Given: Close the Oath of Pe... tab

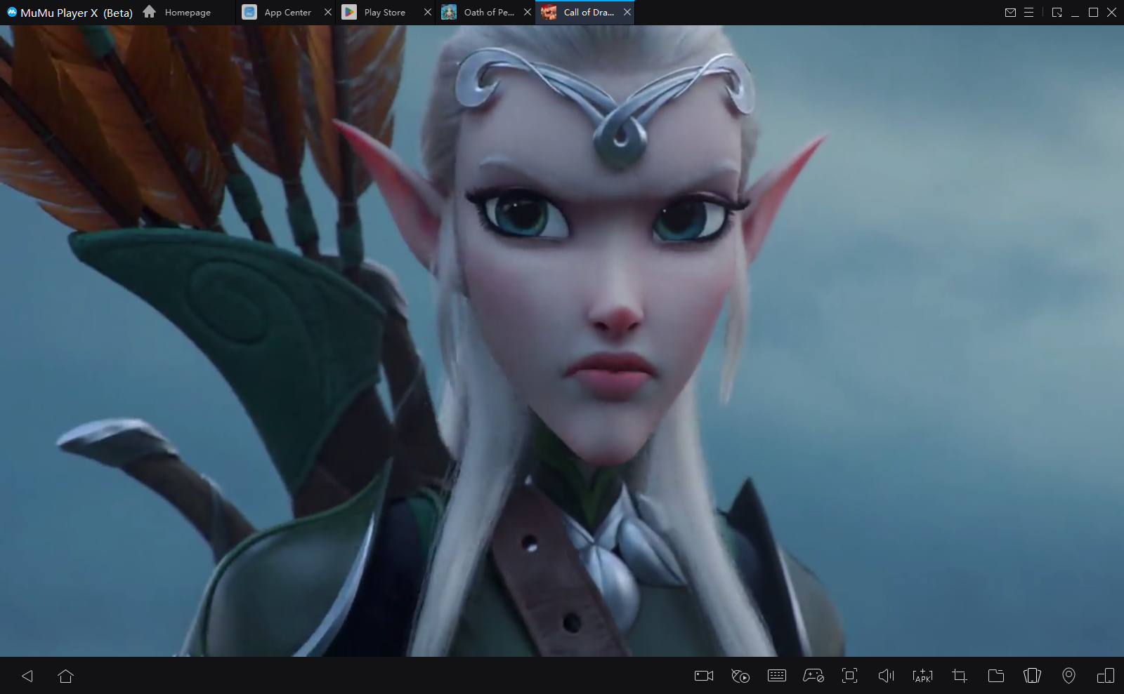Looking at the screenshot, I should click(527, 12).
